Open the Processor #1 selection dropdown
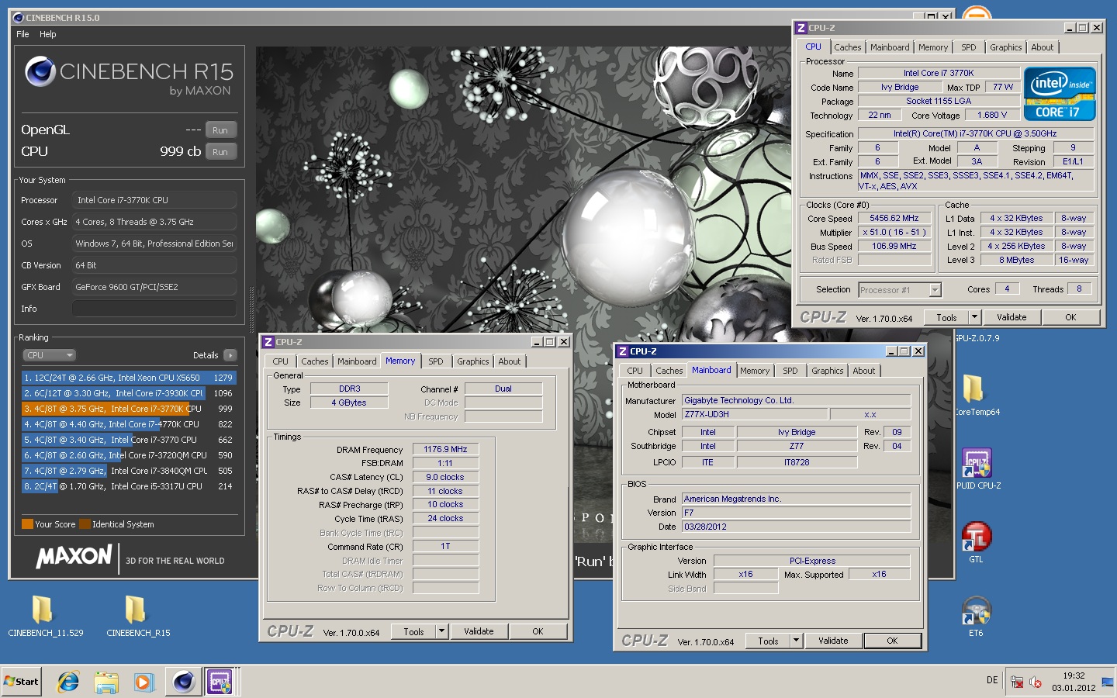Image resolution: width=1117 pixels, height=698 pixels. coord(935,290)
